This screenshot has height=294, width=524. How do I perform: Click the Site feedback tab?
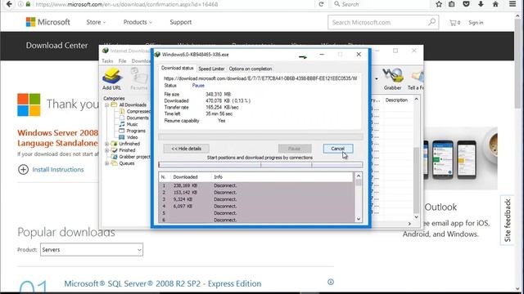508,220
